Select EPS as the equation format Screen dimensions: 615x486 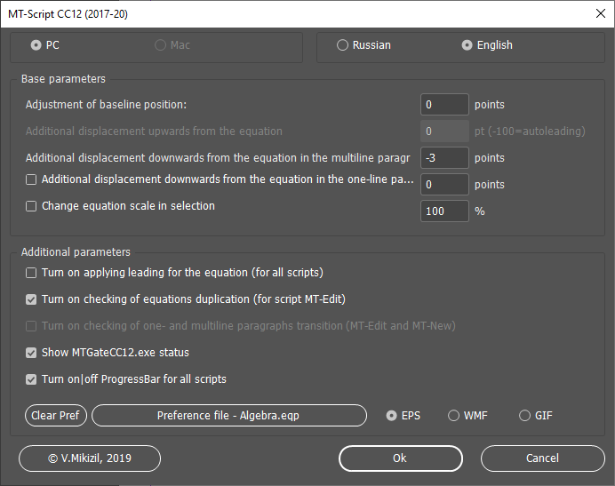point(391,416)
